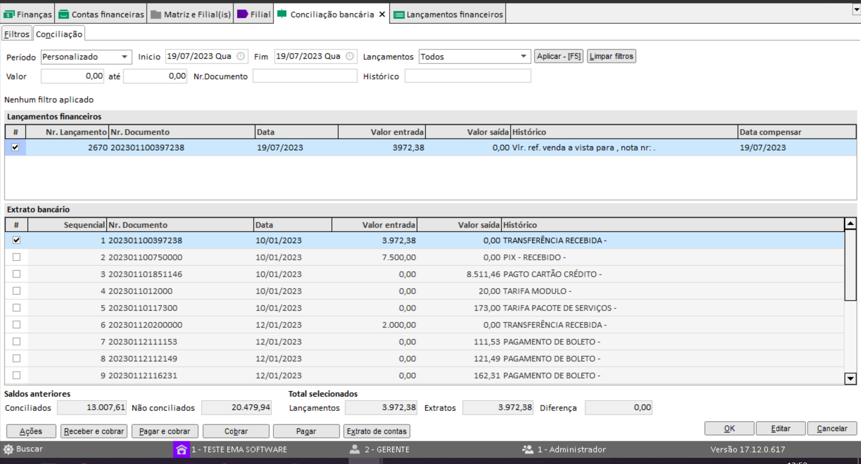Click the Lançamentos financeiros tab icon
The image size is (861, 464).
pos(399,15)
